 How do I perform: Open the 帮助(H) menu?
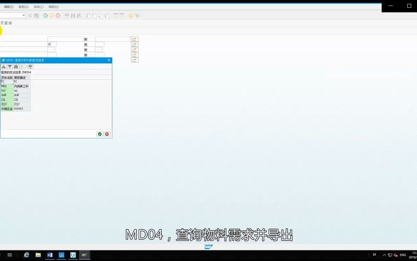point(54,7)
